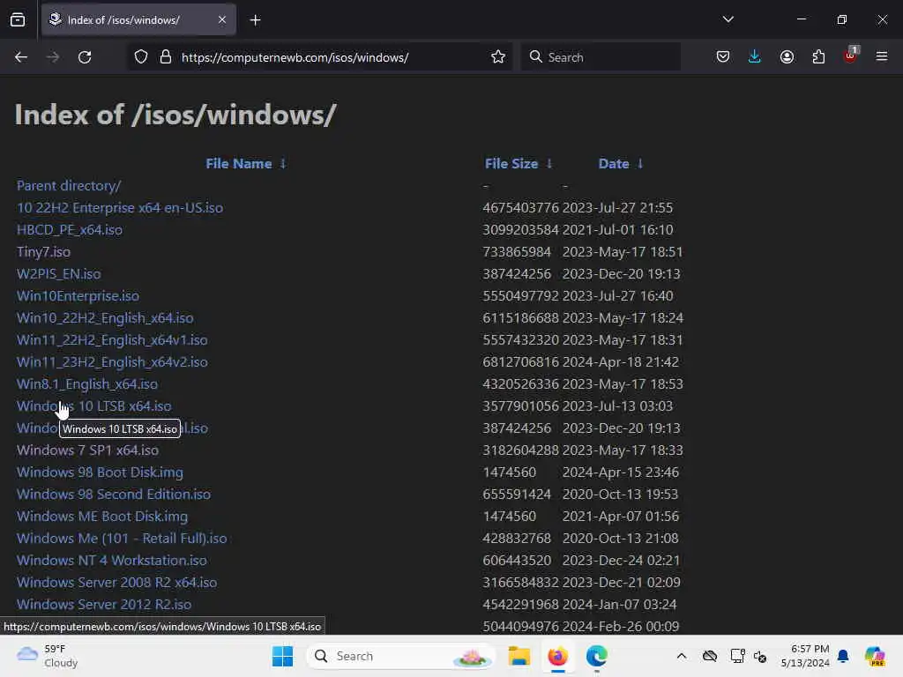Download Win10Enterprise.iso

point(78,296)
